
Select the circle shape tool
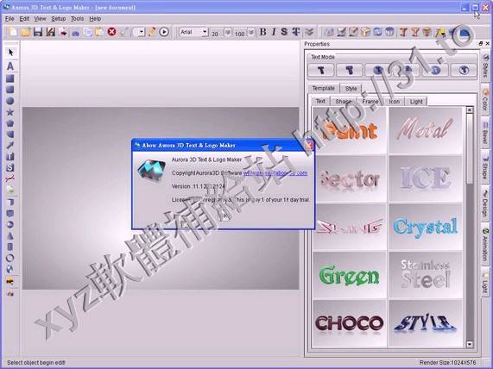(10, 101)
